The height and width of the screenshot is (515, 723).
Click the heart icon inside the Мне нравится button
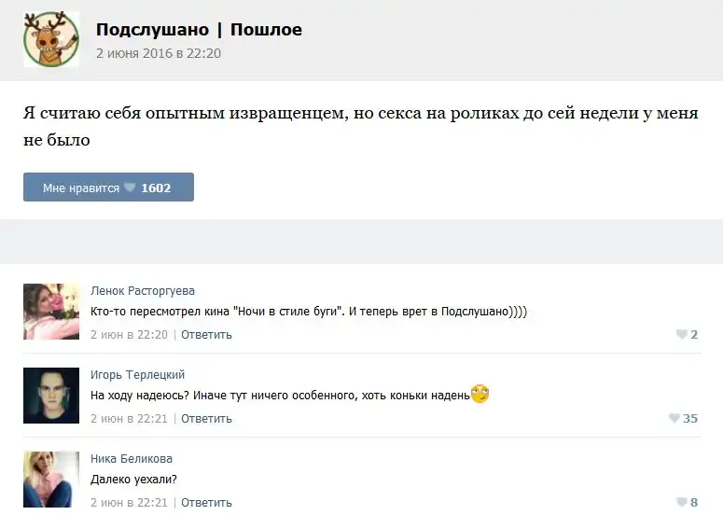click(x=130, y=188)
